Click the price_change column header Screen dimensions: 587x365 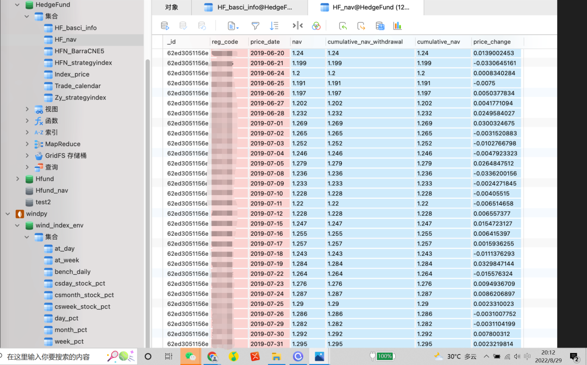pos(497,41)
